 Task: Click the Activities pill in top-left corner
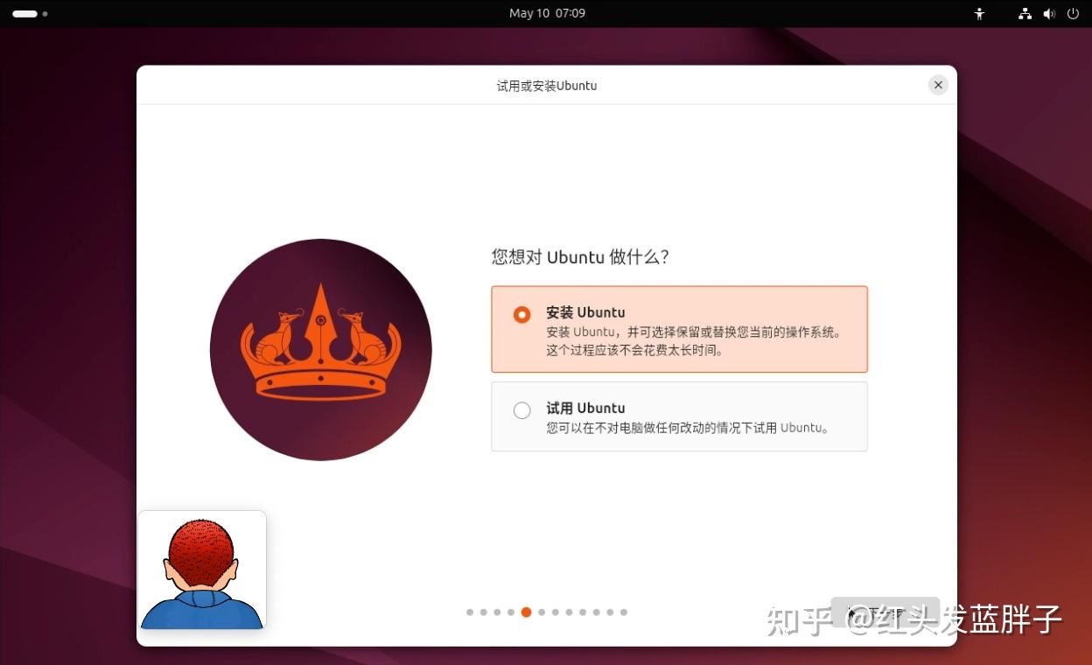click(25, 13)
